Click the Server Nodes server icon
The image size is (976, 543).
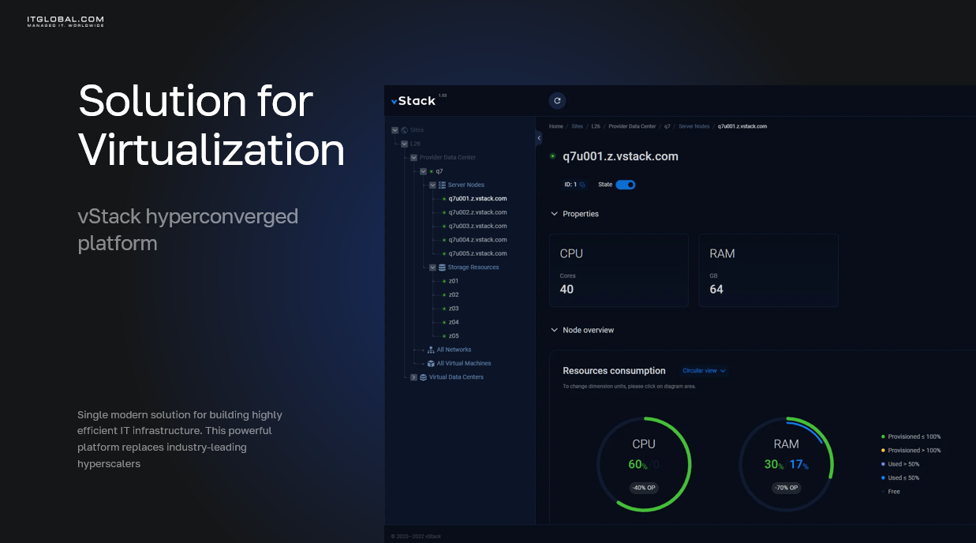[442, 185]
